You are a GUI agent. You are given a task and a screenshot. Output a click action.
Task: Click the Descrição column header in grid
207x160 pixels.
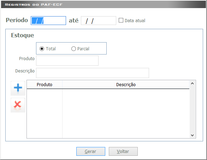click(x=126, y=84)
